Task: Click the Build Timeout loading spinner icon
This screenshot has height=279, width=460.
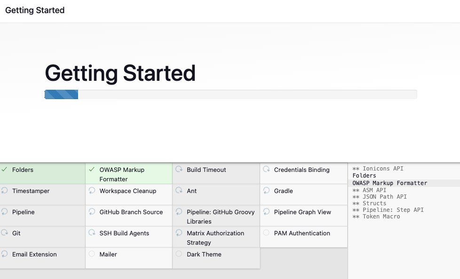Action: [x=179, y=169]
